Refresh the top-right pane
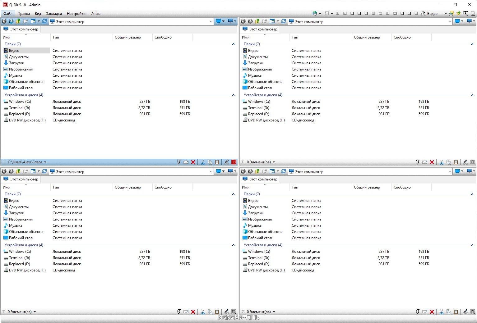The image size is (477, 323). tap(283, 21)
